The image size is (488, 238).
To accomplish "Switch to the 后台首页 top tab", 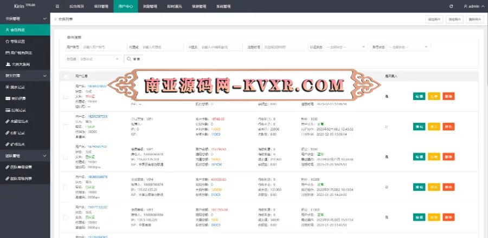I will [x=76, y=6].
